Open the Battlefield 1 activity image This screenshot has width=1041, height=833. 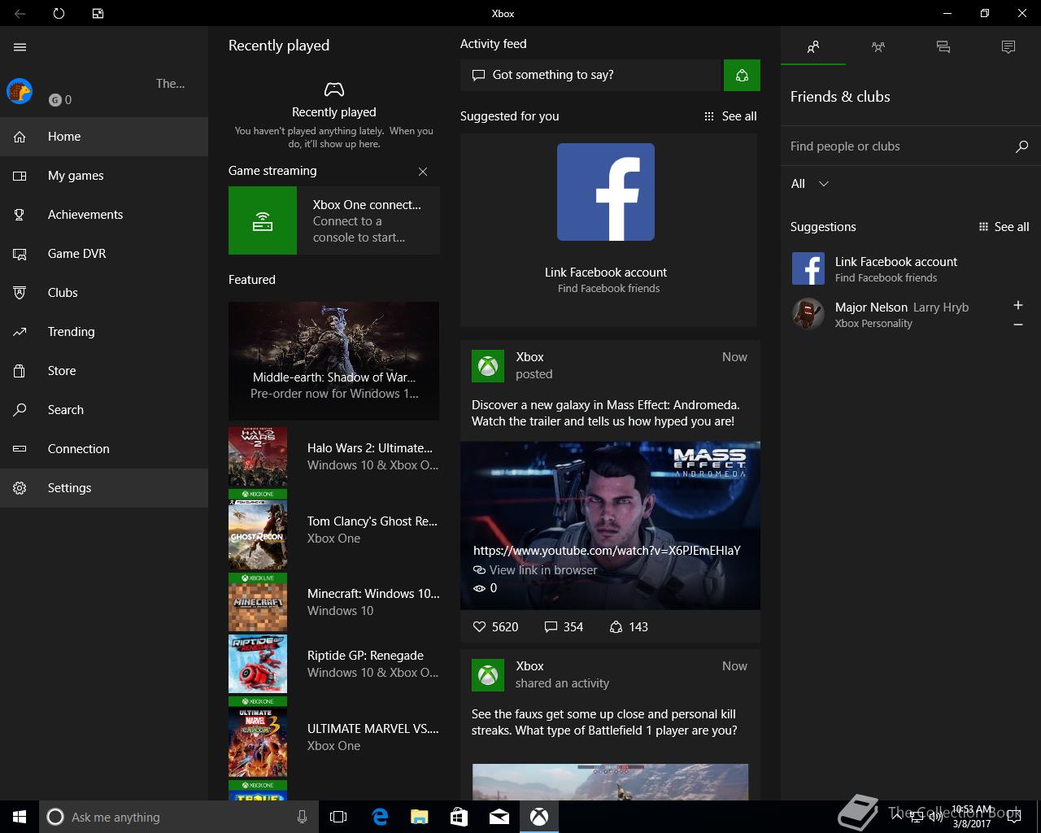(x=610, y=781)
